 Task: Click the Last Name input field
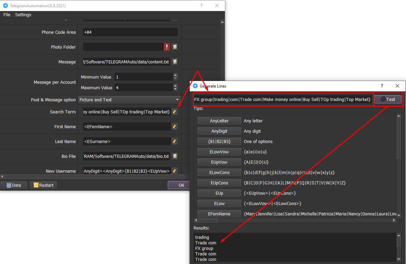pos(127,141)
